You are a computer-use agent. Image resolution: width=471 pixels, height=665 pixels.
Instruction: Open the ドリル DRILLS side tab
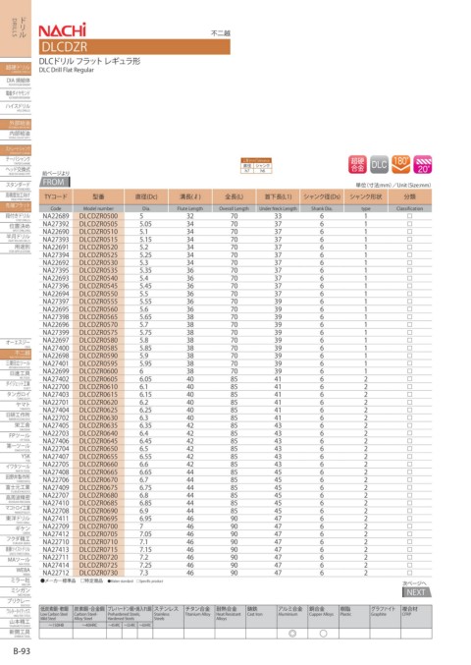(16, 28)
